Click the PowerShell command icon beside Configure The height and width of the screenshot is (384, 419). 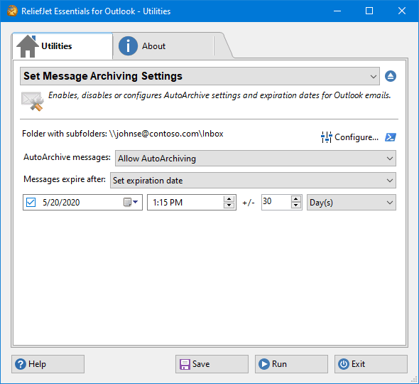click(x=391, y=137)
